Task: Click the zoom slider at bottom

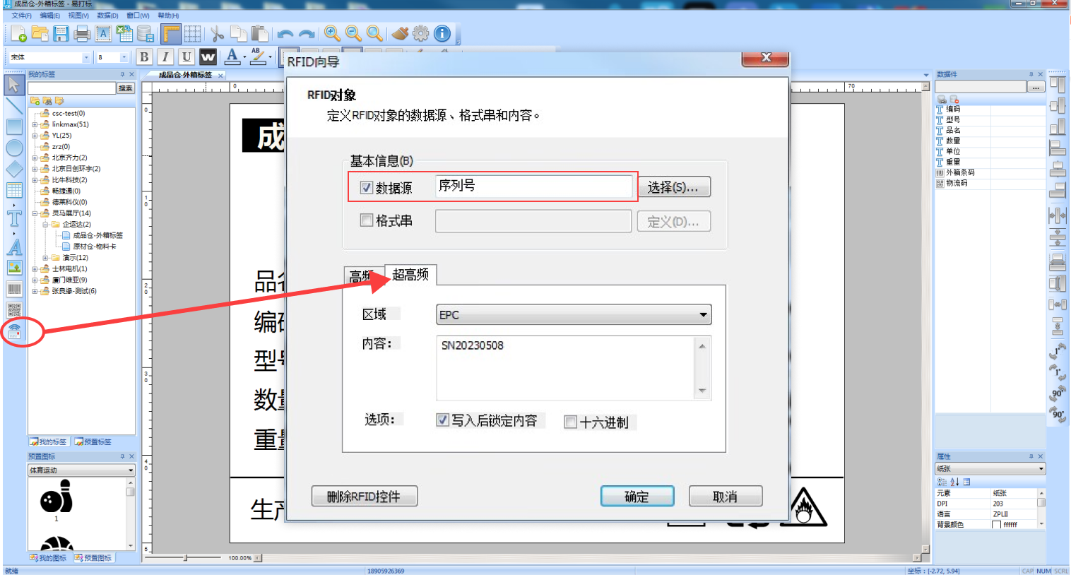Action: (x=186, y=558)
